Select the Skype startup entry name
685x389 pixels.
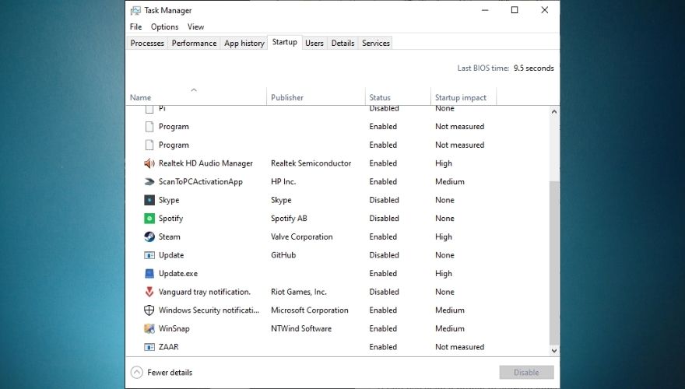pyautogui.click(x=169, y=200)
